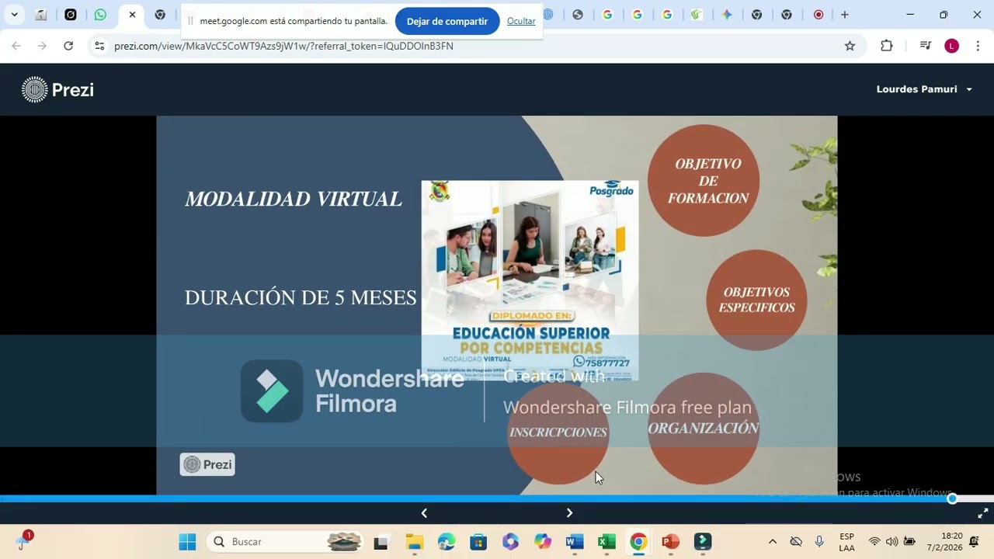Click the presentation progress bar handle
The height and width of the screenshot is (559, 994).
(952, 498)
